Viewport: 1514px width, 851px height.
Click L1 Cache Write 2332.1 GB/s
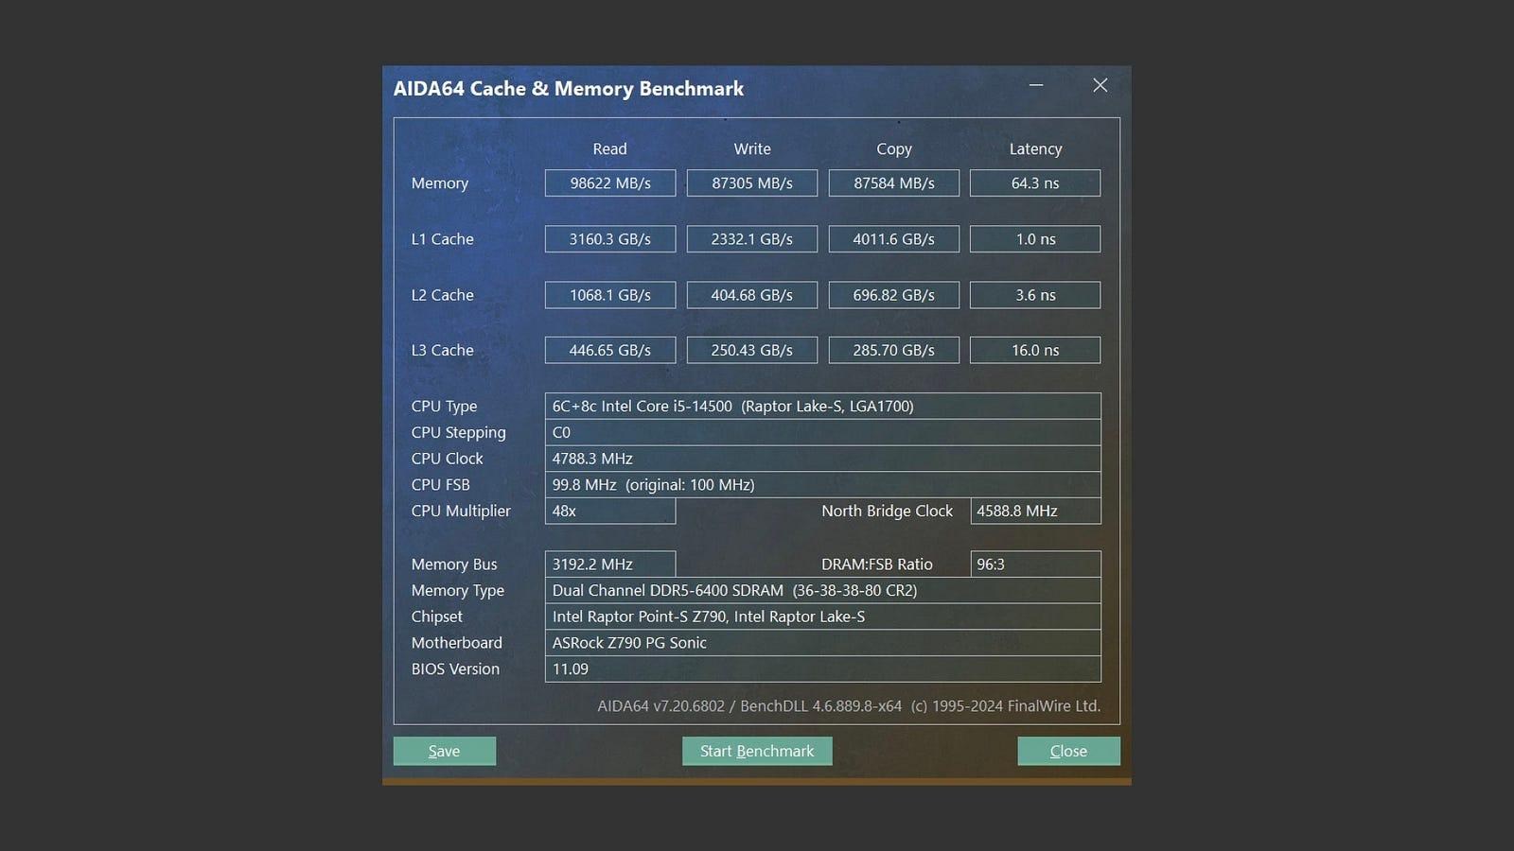point(752,238)
